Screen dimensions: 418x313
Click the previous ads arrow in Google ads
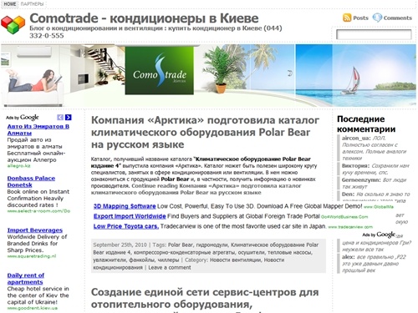(x=60, y=118)
